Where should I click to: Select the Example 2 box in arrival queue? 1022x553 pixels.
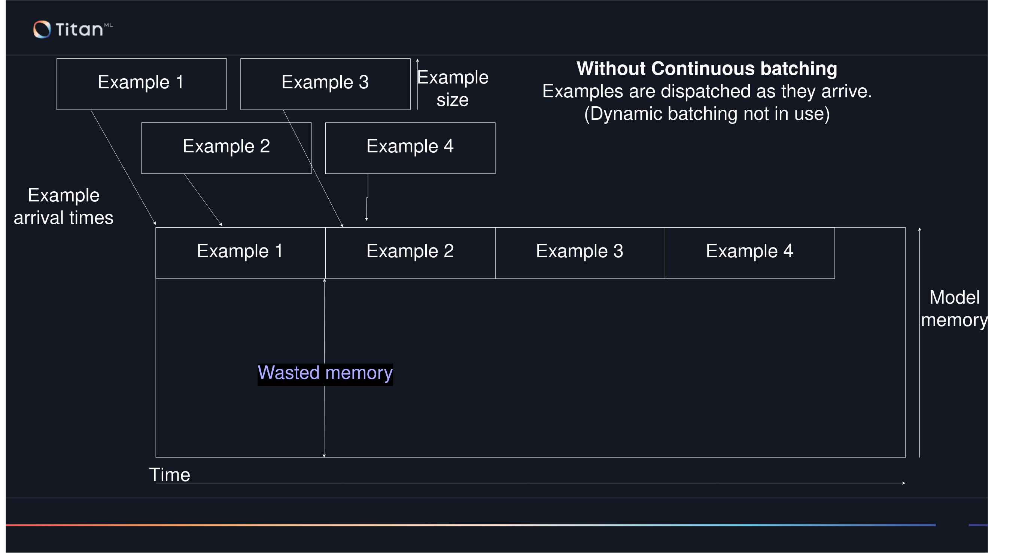[x=226, y=148]
